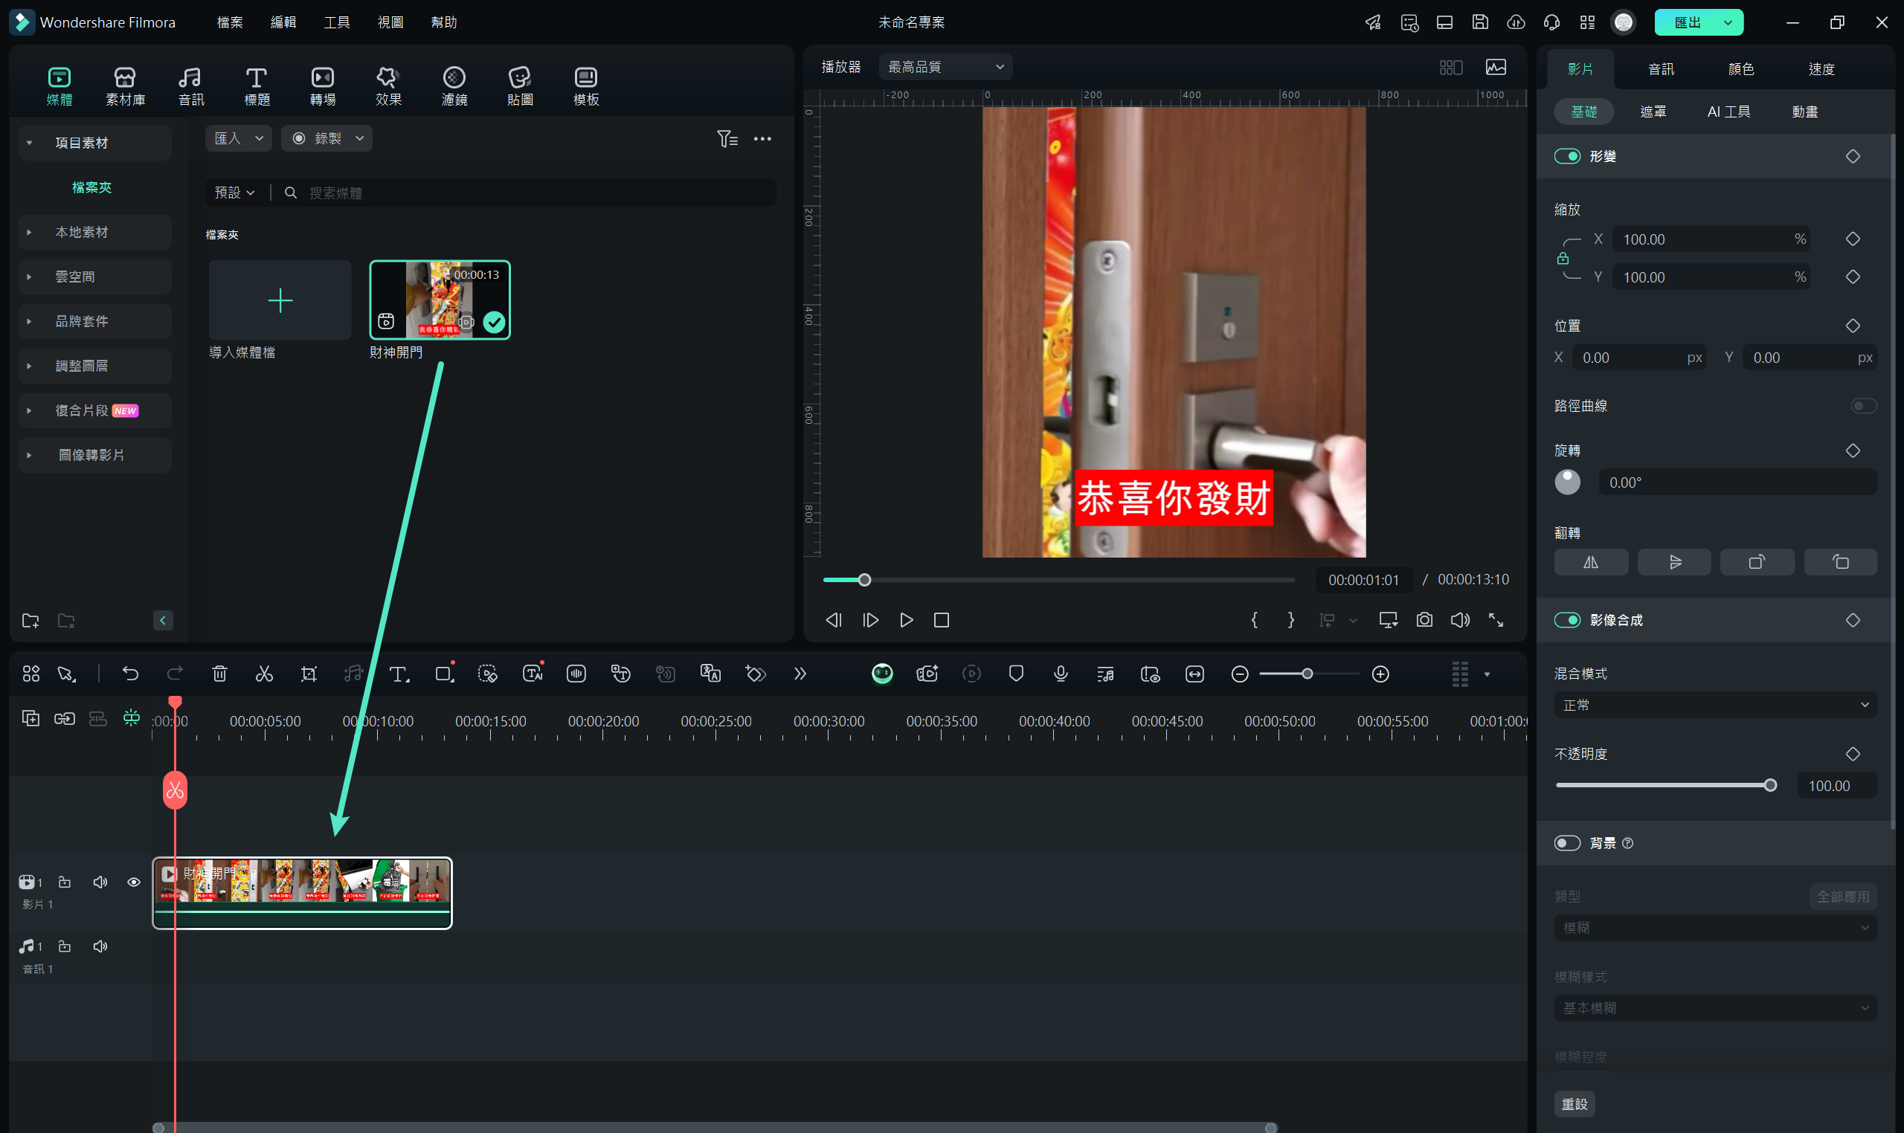Open the 素材庫 stock media section
Image resolution: width=1904 pixels, height=1133 pixels.
point(125,86)
